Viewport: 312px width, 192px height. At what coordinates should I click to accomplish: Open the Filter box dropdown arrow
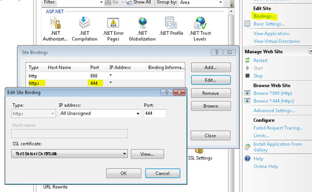pyautogui.click(x=101, y=3)
